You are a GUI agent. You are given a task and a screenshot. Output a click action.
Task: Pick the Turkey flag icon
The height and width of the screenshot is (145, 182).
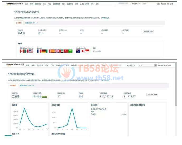pyautogui.click(x=66, y=51)
